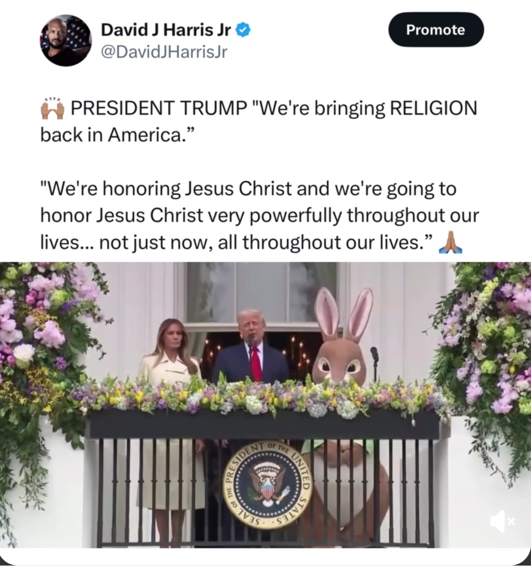
Task: Click the "back in America." text line
Action: point(117,135)
